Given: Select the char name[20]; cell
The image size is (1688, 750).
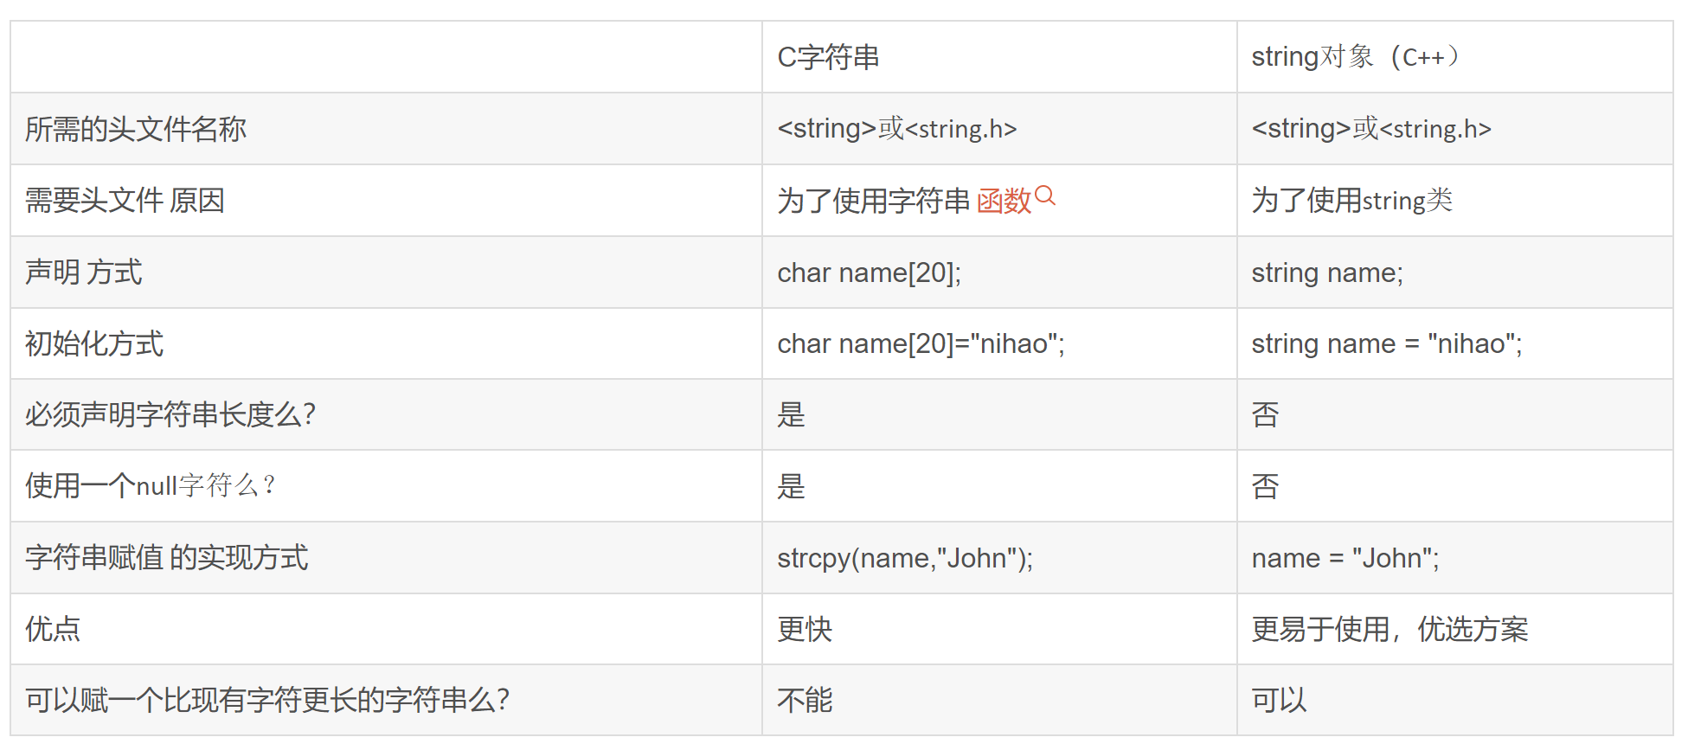Looking at the screenshot, I should [869, 272].
